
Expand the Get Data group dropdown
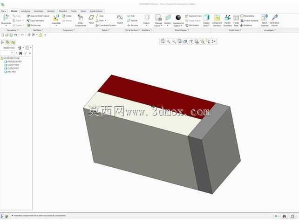(x=38, y=30)
